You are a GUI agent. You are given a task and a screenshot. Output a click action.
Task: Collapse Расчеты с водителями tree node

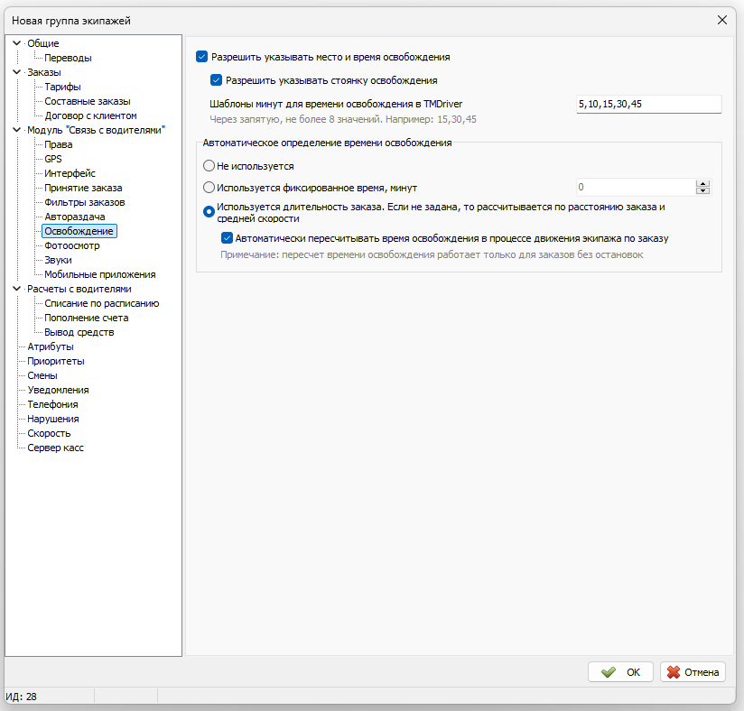(16, 289)
